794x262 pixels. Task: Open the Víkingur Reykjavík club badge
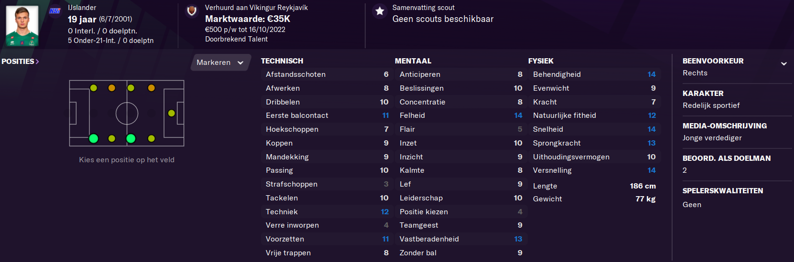pyautogui.click(x=192, y=11)
